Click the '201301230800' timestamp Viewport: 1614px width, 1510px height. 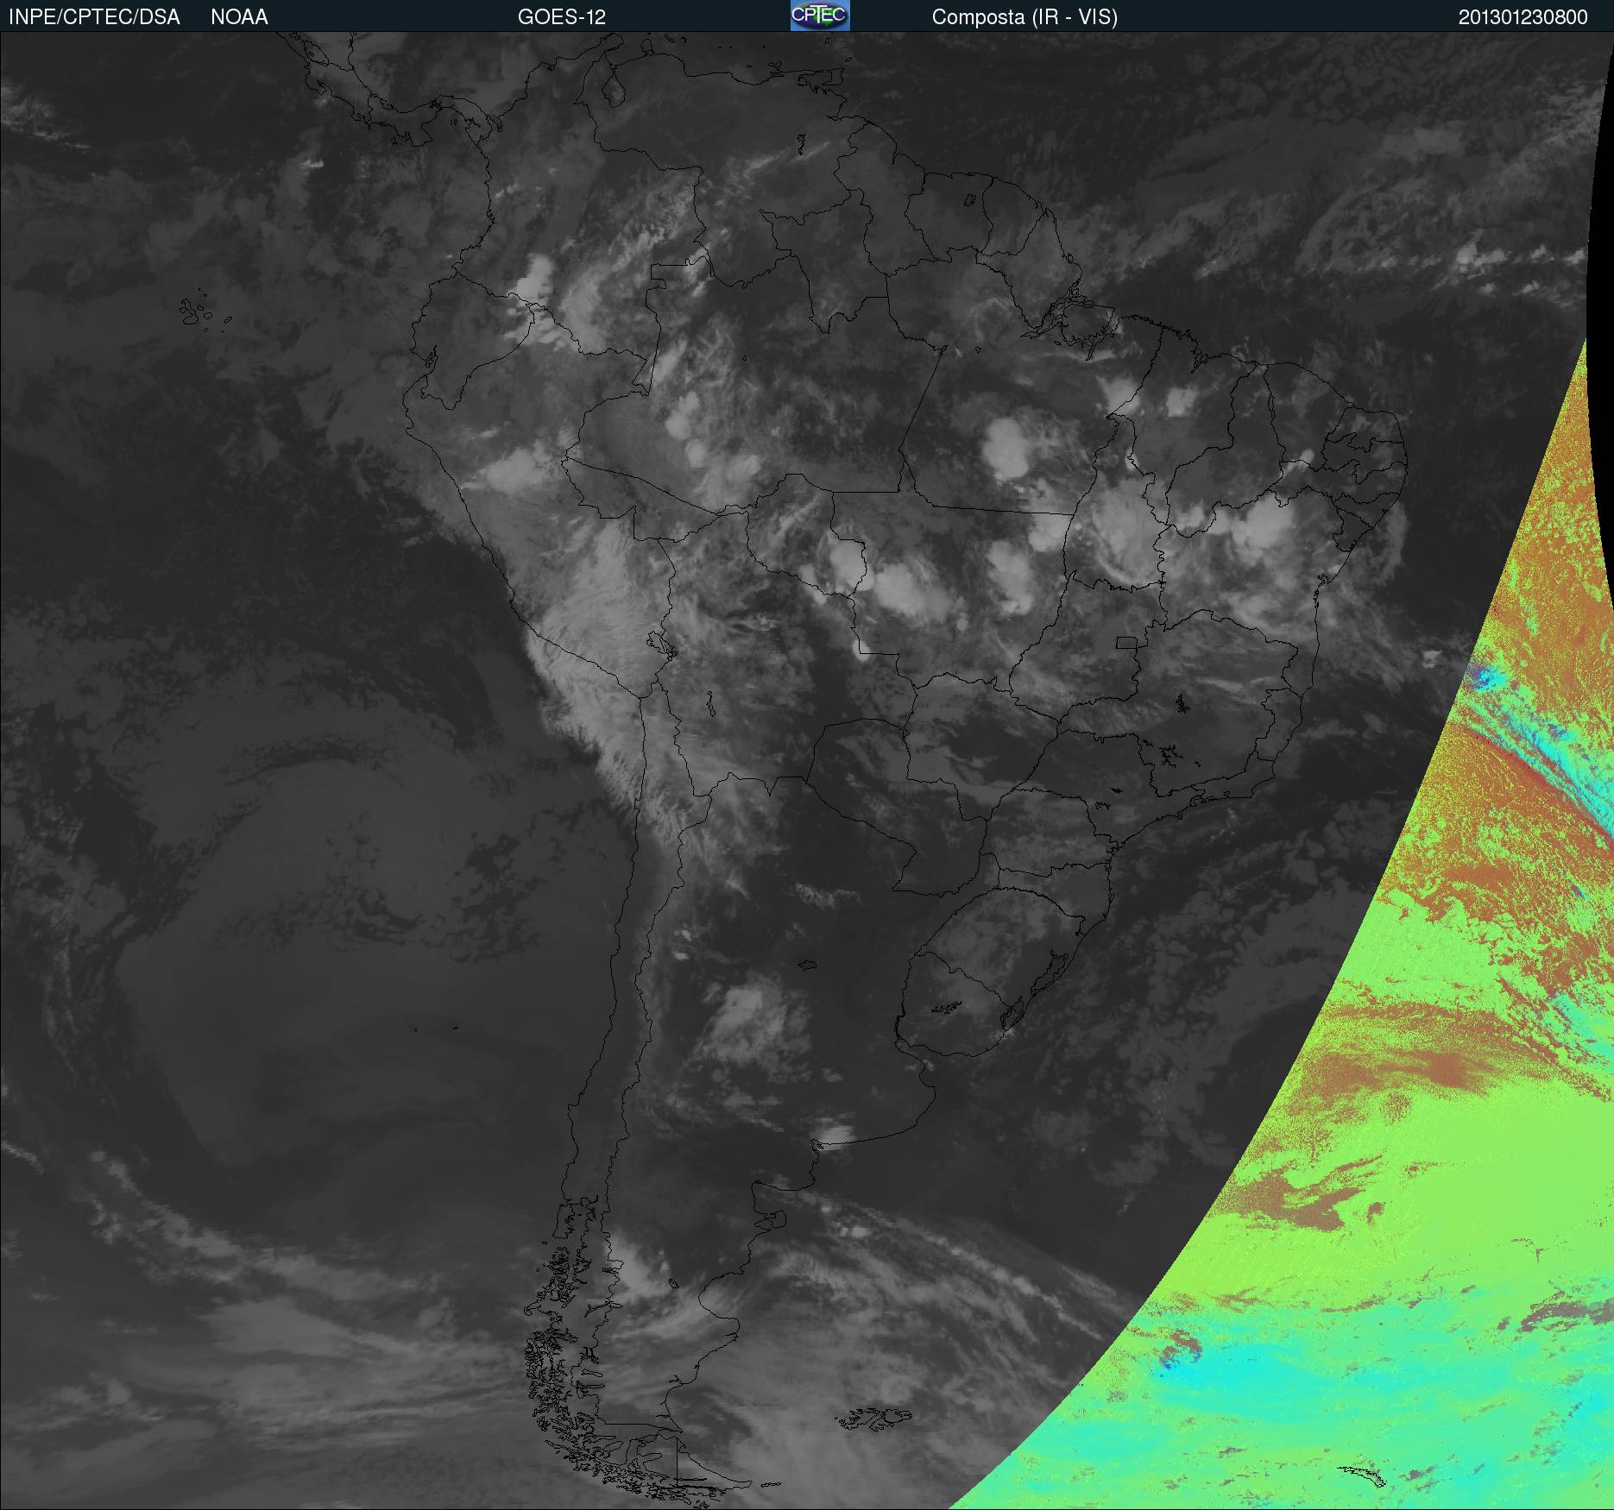click(x=1523, y=17)
